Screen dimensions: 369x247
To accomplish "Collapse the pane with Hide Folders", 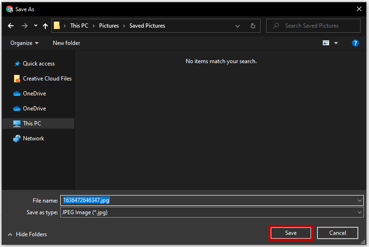I will click(27, 234).
